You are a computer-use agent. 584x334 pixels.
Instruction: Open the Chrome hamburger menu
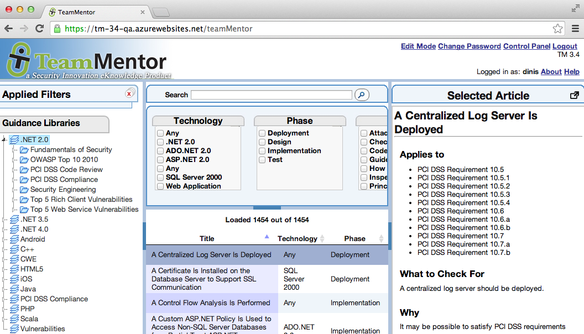click(x=575, y=29)
